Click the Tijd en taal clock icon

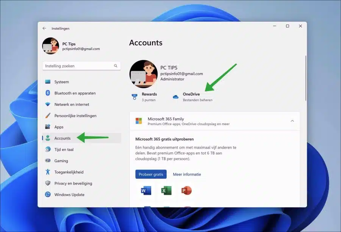[x=48, y=149]
